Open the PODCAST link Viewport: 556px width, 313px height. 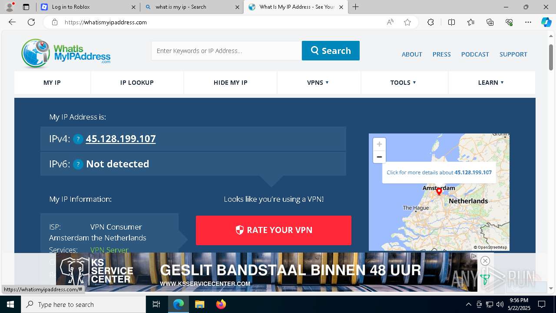[x=475, y=54]
